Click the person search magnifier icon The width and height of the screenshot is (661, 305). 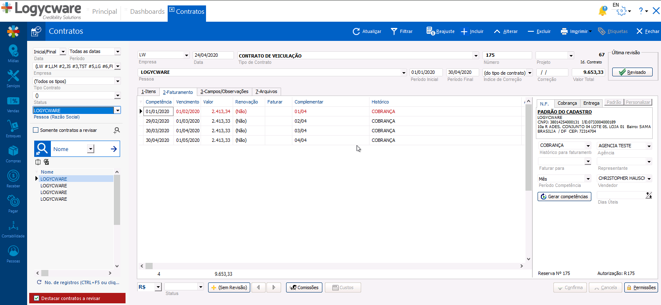point(117,130)
